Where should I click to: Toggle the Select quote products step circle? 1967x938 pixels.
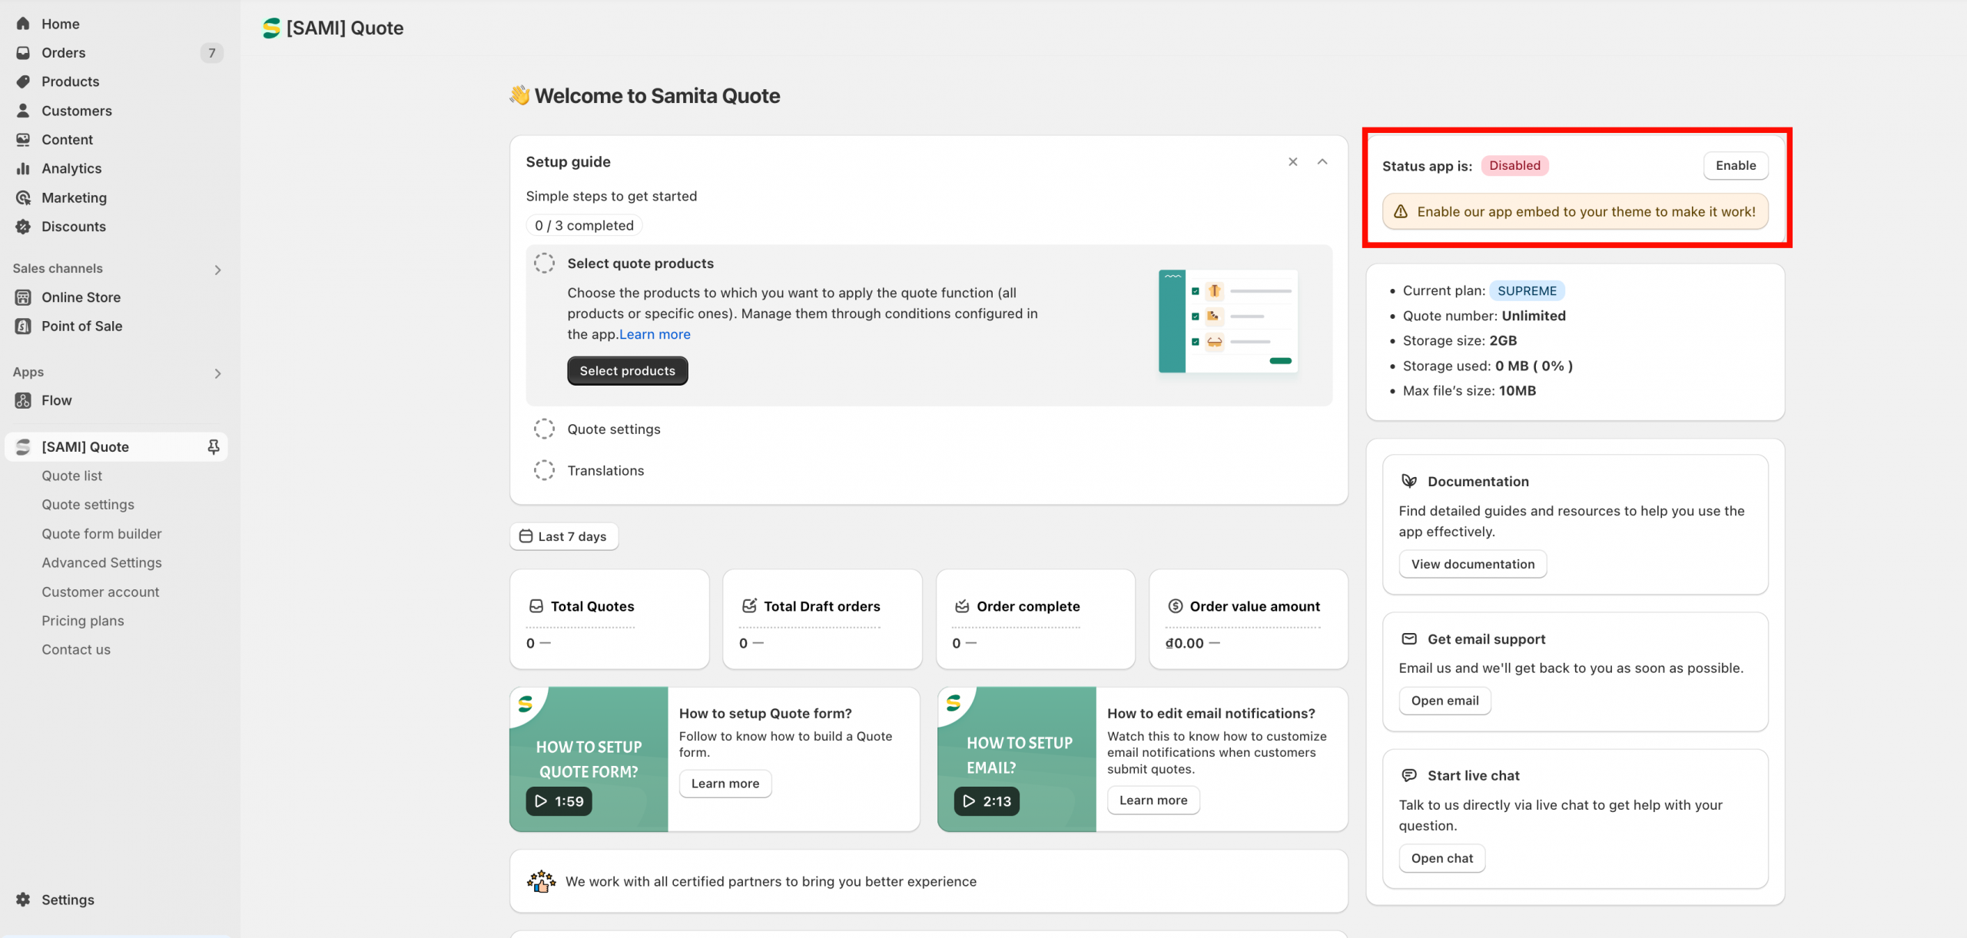[544, 264]
